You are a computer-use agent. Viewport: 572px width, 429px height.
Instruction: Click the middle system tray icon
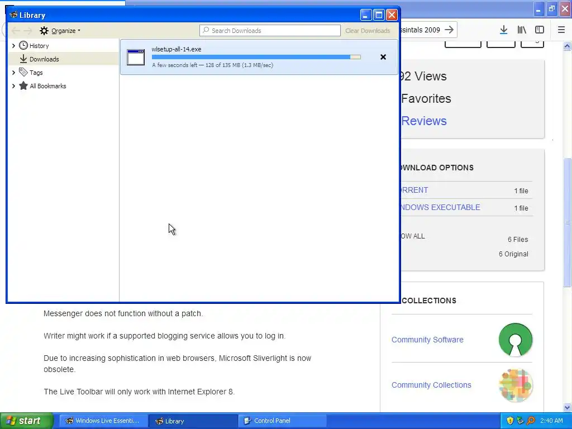[520, 421]
